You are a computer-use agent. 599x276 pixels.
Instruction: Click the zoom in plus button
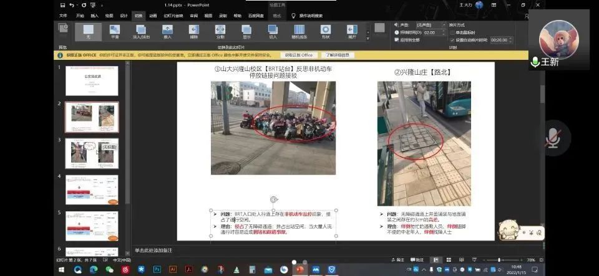(x=522, y=260)
